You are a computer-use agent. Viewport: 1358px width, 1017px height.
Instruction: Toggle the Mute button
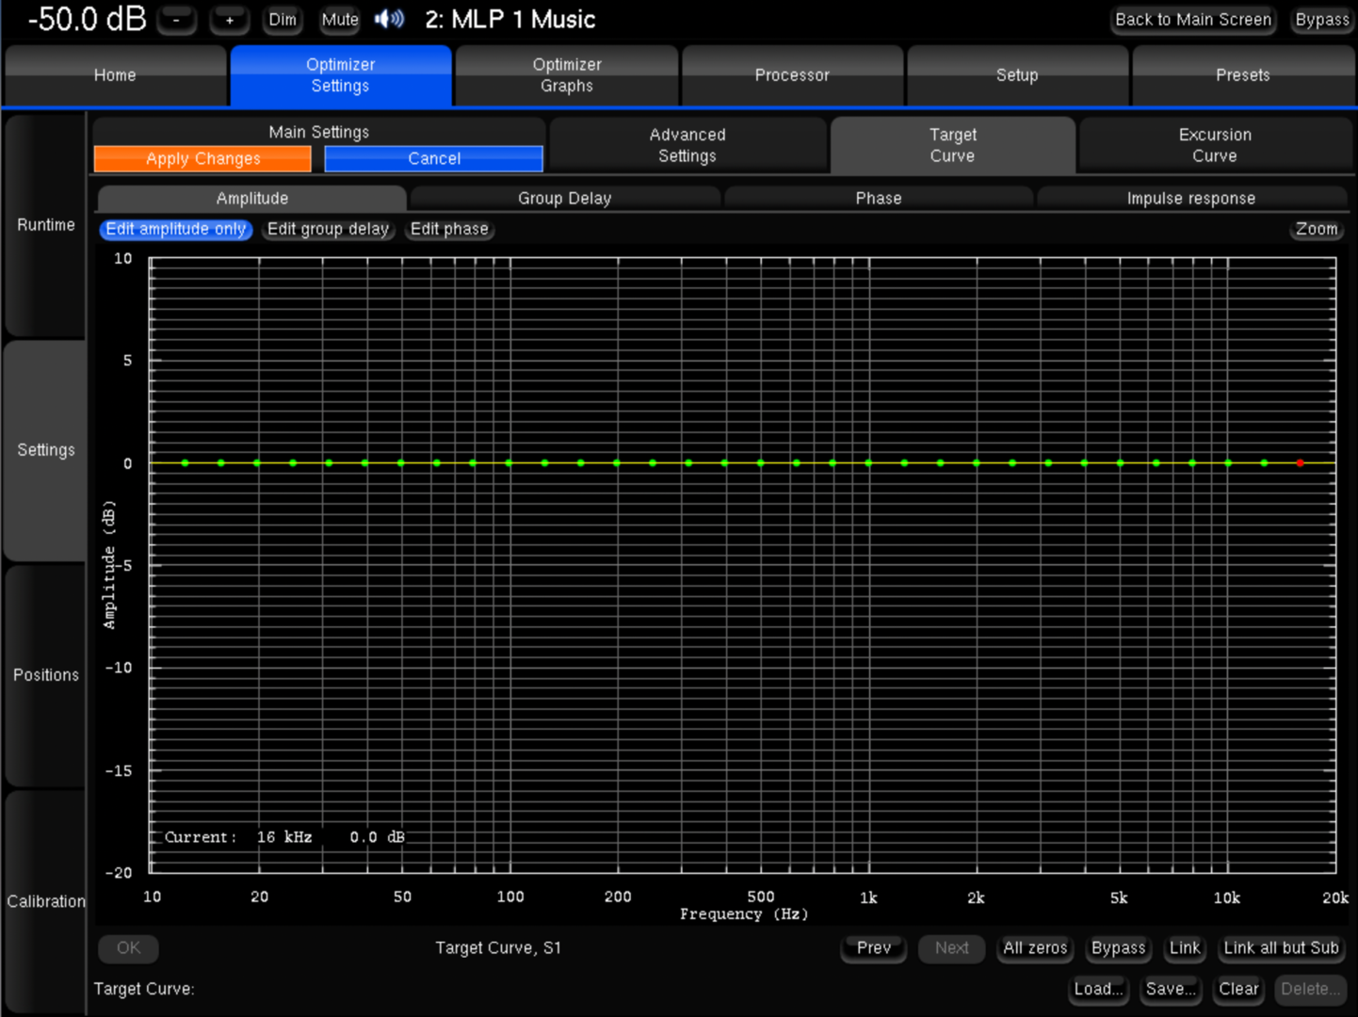coord(340,20)
